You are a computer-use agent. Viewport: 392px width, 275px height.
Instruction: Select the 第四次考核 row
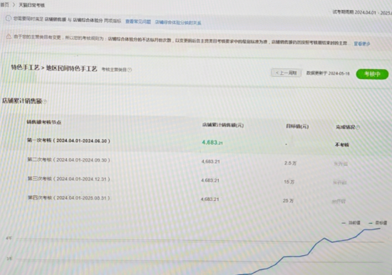tap(196, 199)
